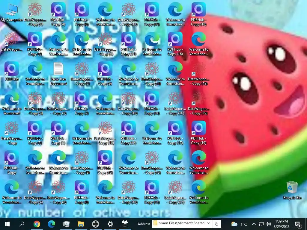Select DataWagon - Copy (2) shortcut
This screenshot has width=307, height=230.
[35, 15]
